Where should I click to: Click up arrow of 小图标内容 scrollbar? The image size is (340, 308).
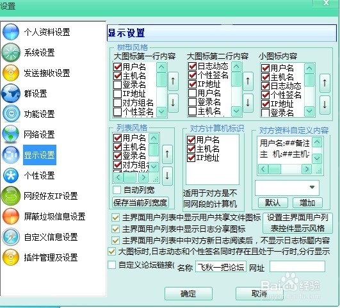(309, 69)
